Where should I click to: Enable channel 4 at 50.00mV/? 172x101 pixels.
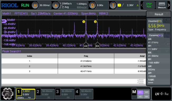pos(84,94)
